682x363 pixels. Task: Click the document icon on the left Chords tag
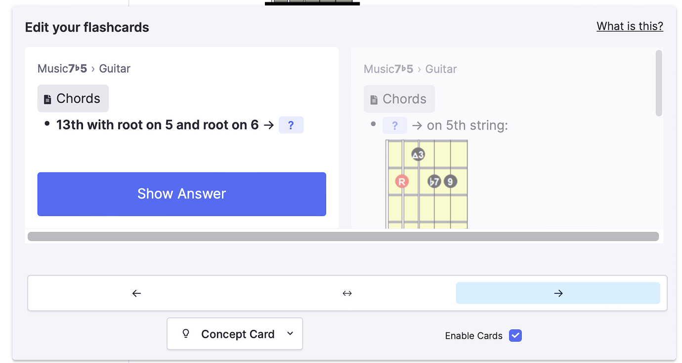[x=47, y=98]
